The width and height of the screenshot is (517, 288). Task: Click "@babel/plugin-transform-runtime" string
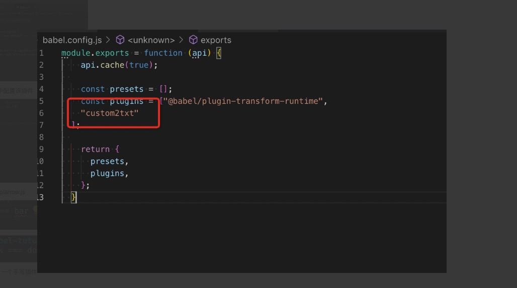click(x=243, y=101)
